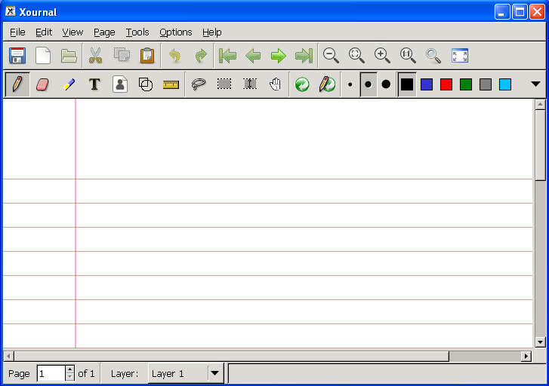The image size is (549, 386).
Task: Reset zoom to normal size 1:1
Action: [x=408, y=56]
